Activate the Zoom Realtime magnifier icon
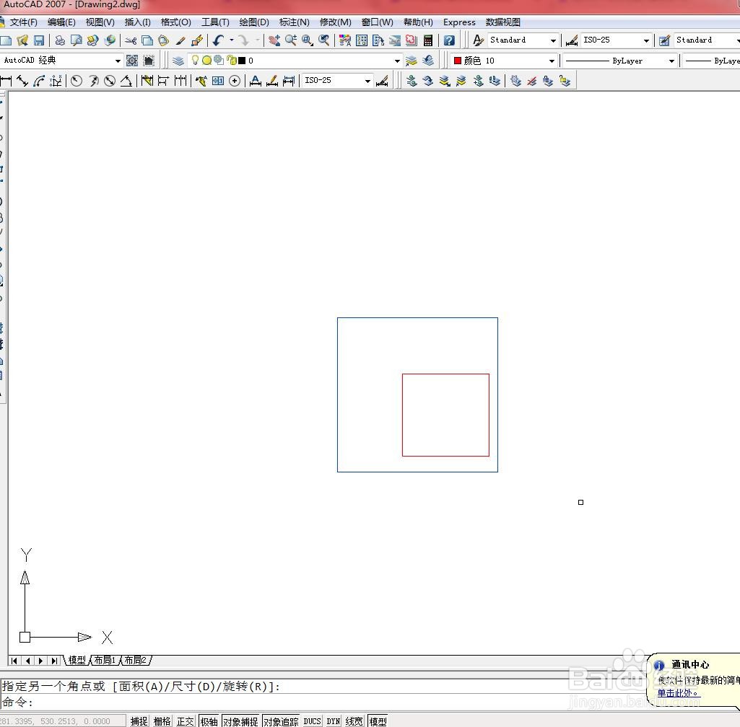Viewport: 740px width, 727px height. point(291,40)
